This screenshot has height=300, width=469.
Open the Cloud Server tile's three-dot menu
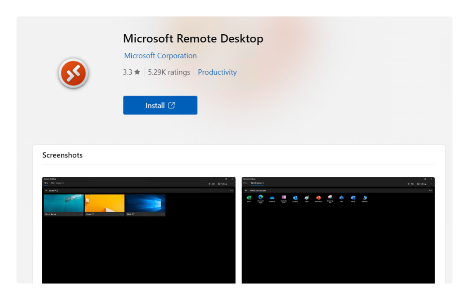(81, 214)
